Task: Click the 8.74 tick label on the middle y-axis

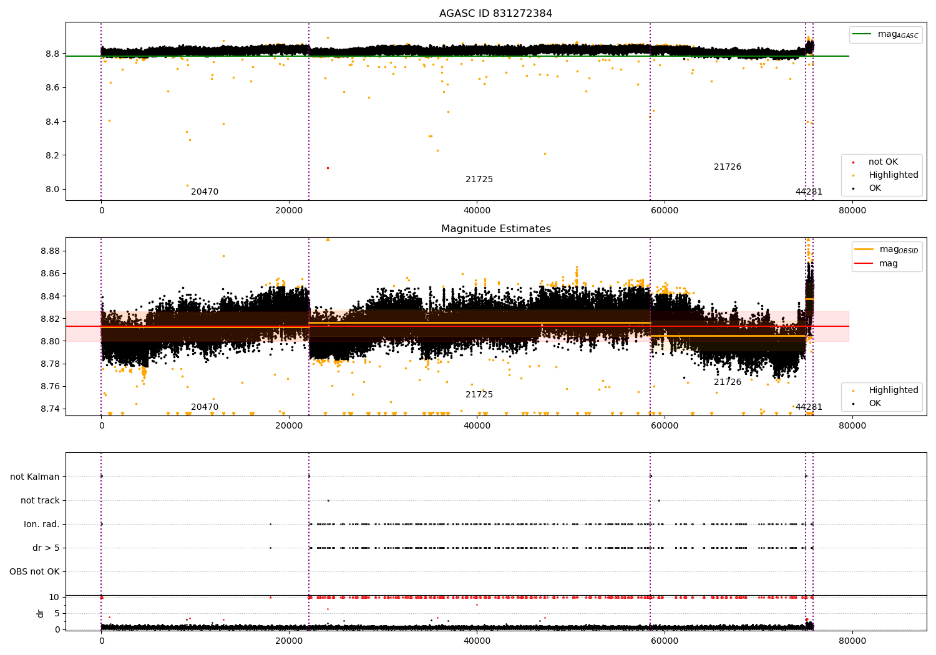Action: click(x=50, y=409)
